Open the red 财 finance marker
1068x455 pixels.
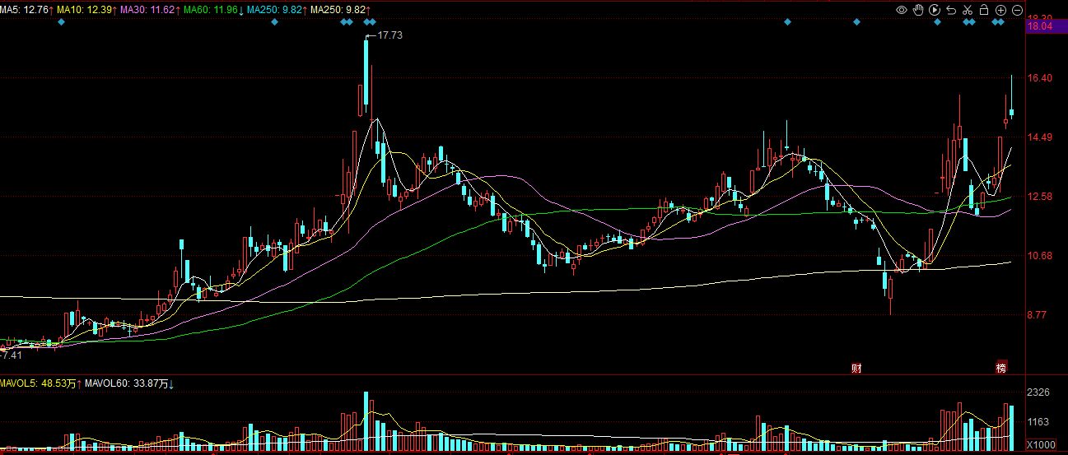pyautogui.click(x=856, y=368)
